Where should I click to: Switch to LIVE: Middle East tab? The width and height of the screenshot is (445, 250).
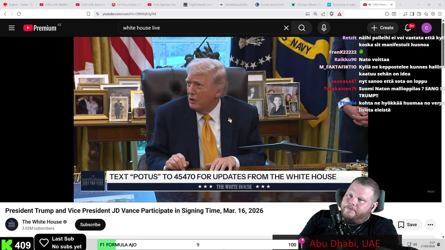(x=54, y=5)
